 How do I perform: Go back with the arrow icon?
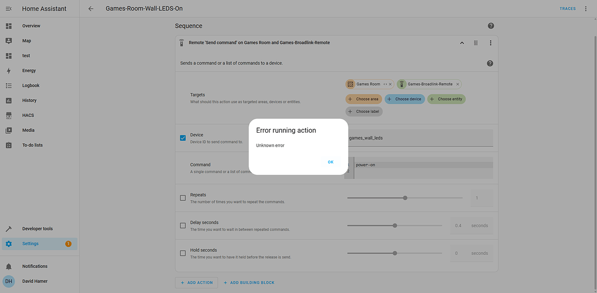[x=91, y=9]
